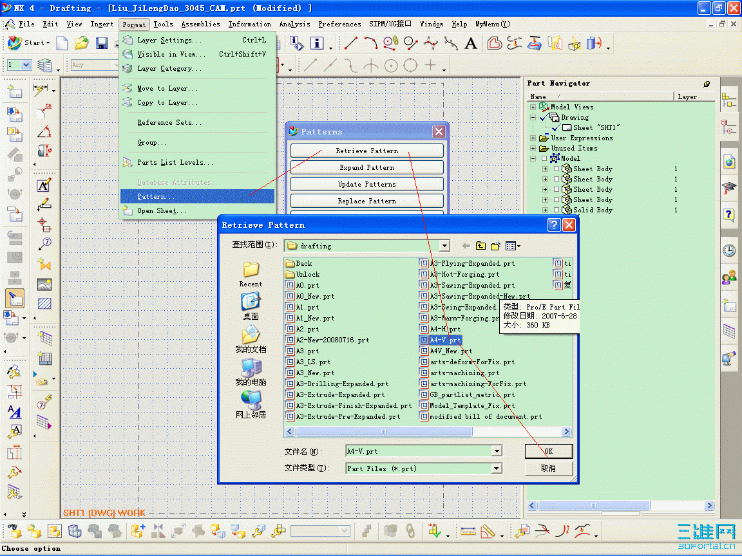Open the Assemblies menu
The image size is (742, 556).
(201, 24)
